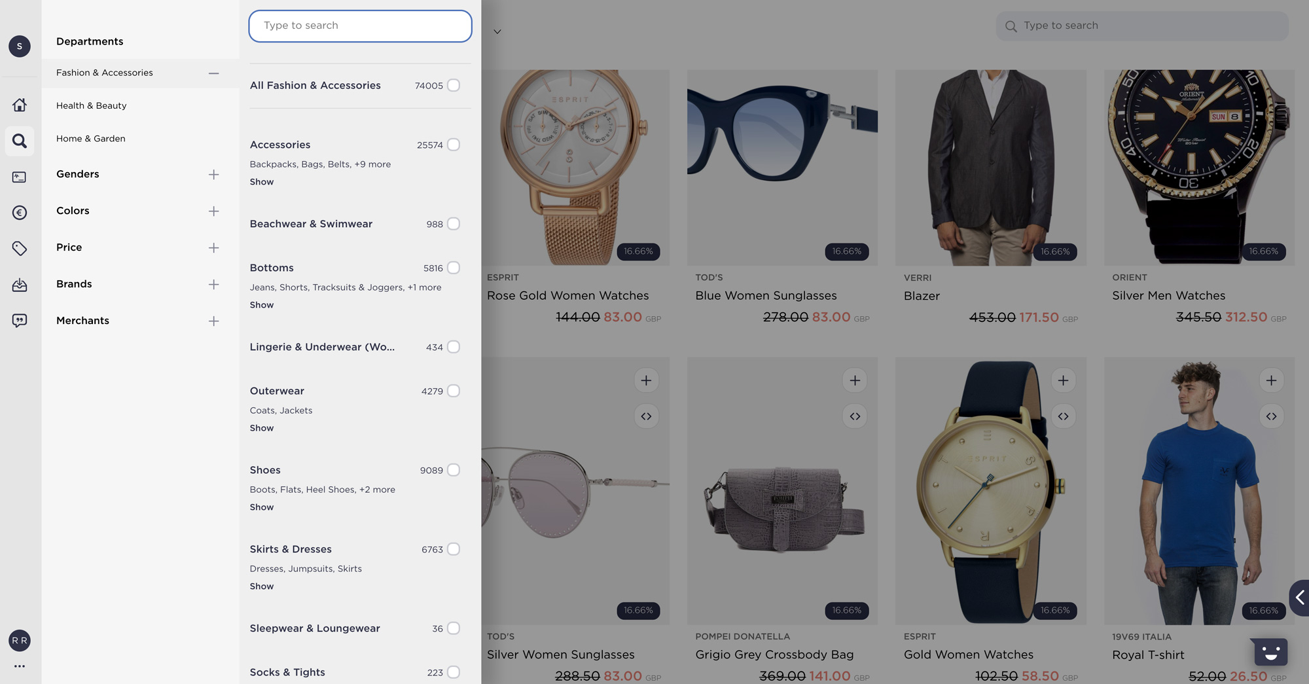Expand the side arrow tab at right edge

tap(1300, 598)
